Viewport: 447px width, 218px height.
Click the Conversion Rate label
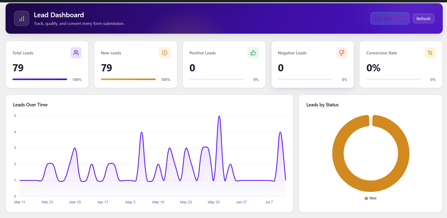381,53
